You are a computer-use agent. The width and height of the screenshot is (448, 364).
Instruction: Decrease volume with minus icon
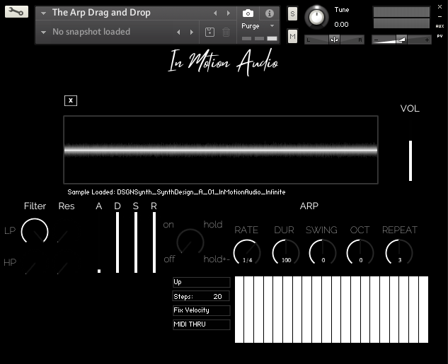coord(377,40)
